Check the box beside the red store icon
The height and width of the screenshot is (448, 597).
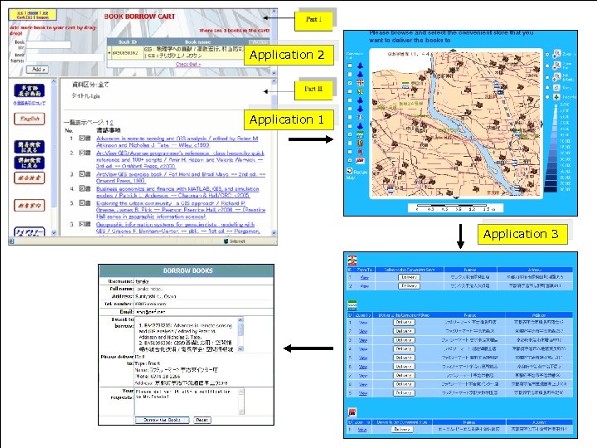click(x=350, y=152)
